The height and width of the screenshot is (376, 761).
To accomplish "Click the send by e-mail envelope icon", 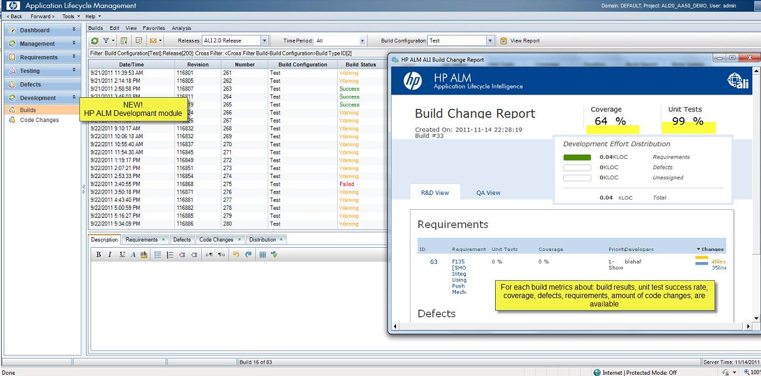I will (x=153, y=40).
